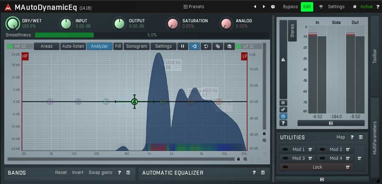Open help question mark in top bar
382x184 pixels.
378,7
